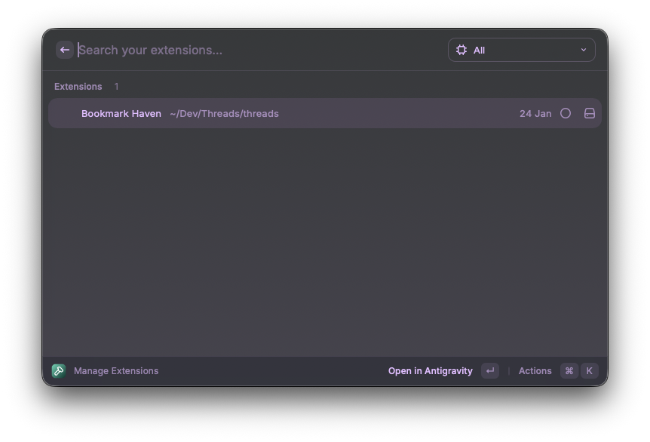This screenshot has width=650, height=442.
Task: Open the All filter dropdown
Action: [521, 50]
